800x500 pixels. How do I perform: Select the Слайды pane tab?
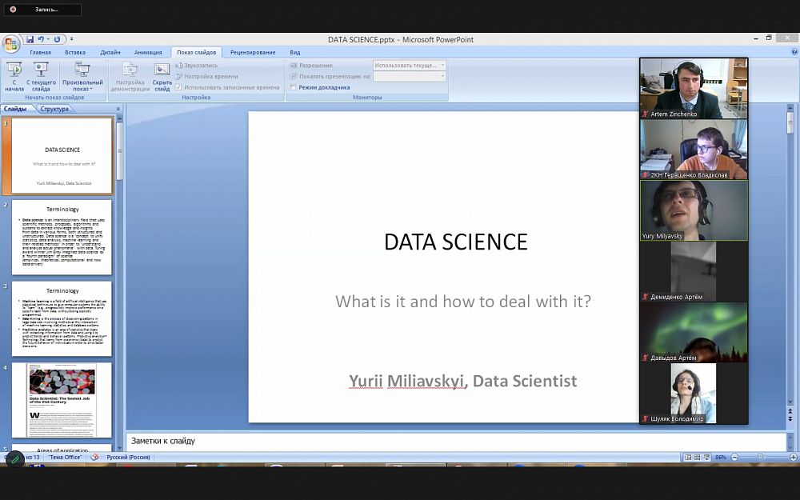click(15, 109)
